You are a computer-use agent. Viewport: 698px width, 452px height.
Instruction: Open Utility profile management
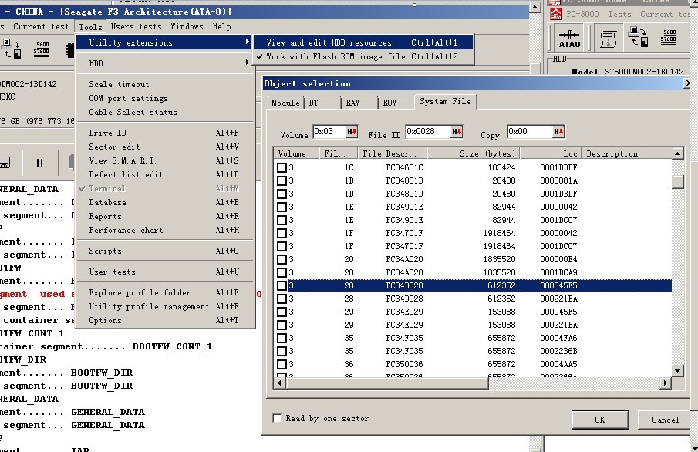165,306
